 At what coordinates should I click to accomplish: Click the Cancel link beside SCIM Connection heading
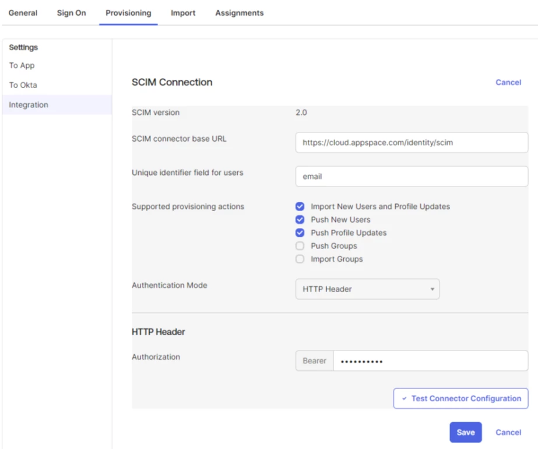508,82
